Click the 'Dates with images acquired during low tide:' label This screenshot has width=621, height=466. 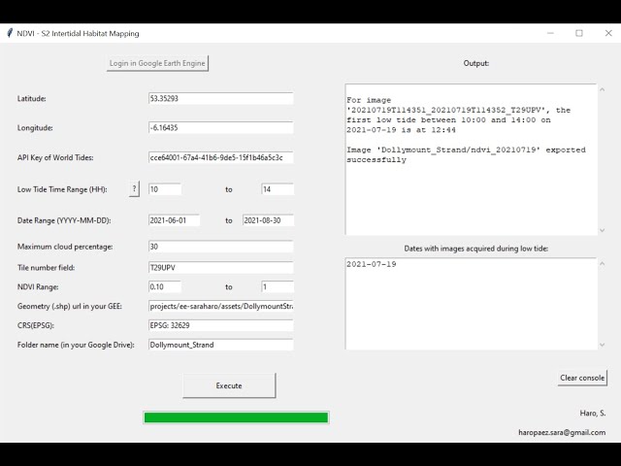476,249
